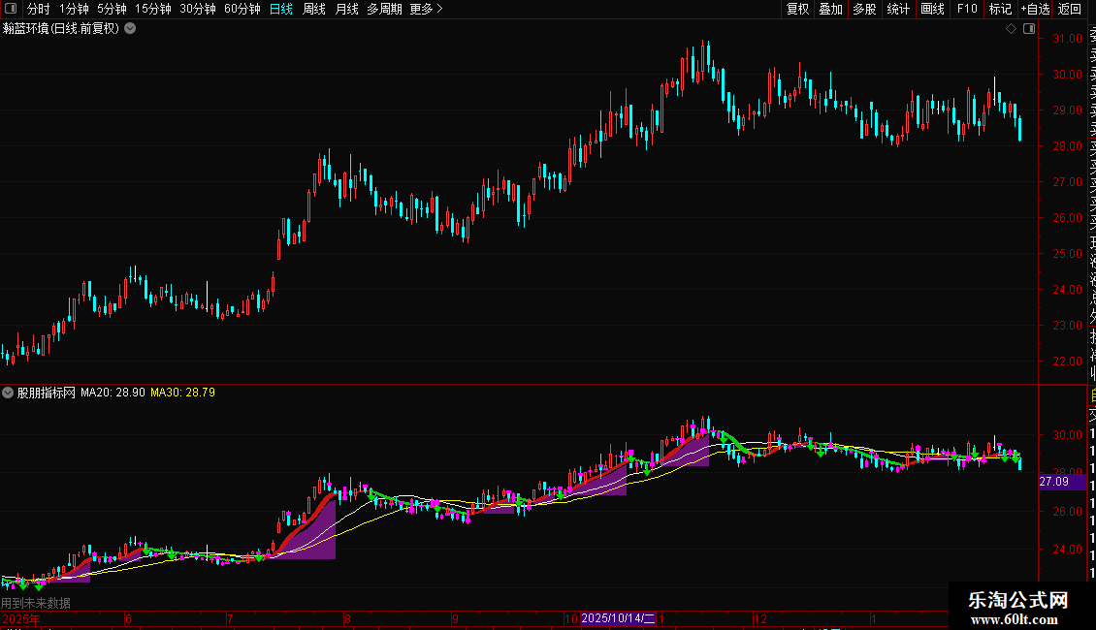The width and height of the screenshot is (1096, 630).
Task: Select the 1分钟 period tab
Action: click(74, 9)
